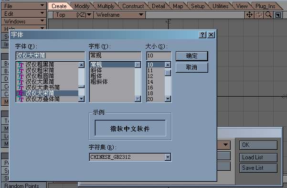Close the 字体 font dialog

pos(211,35)
